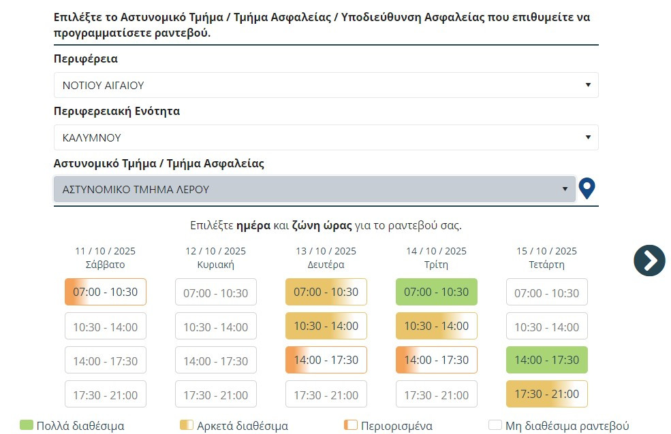Click Sunday 10:30 - 14:00 unavailable slot
The width and height of the screenshot is (671, 434).
(216, 327)
